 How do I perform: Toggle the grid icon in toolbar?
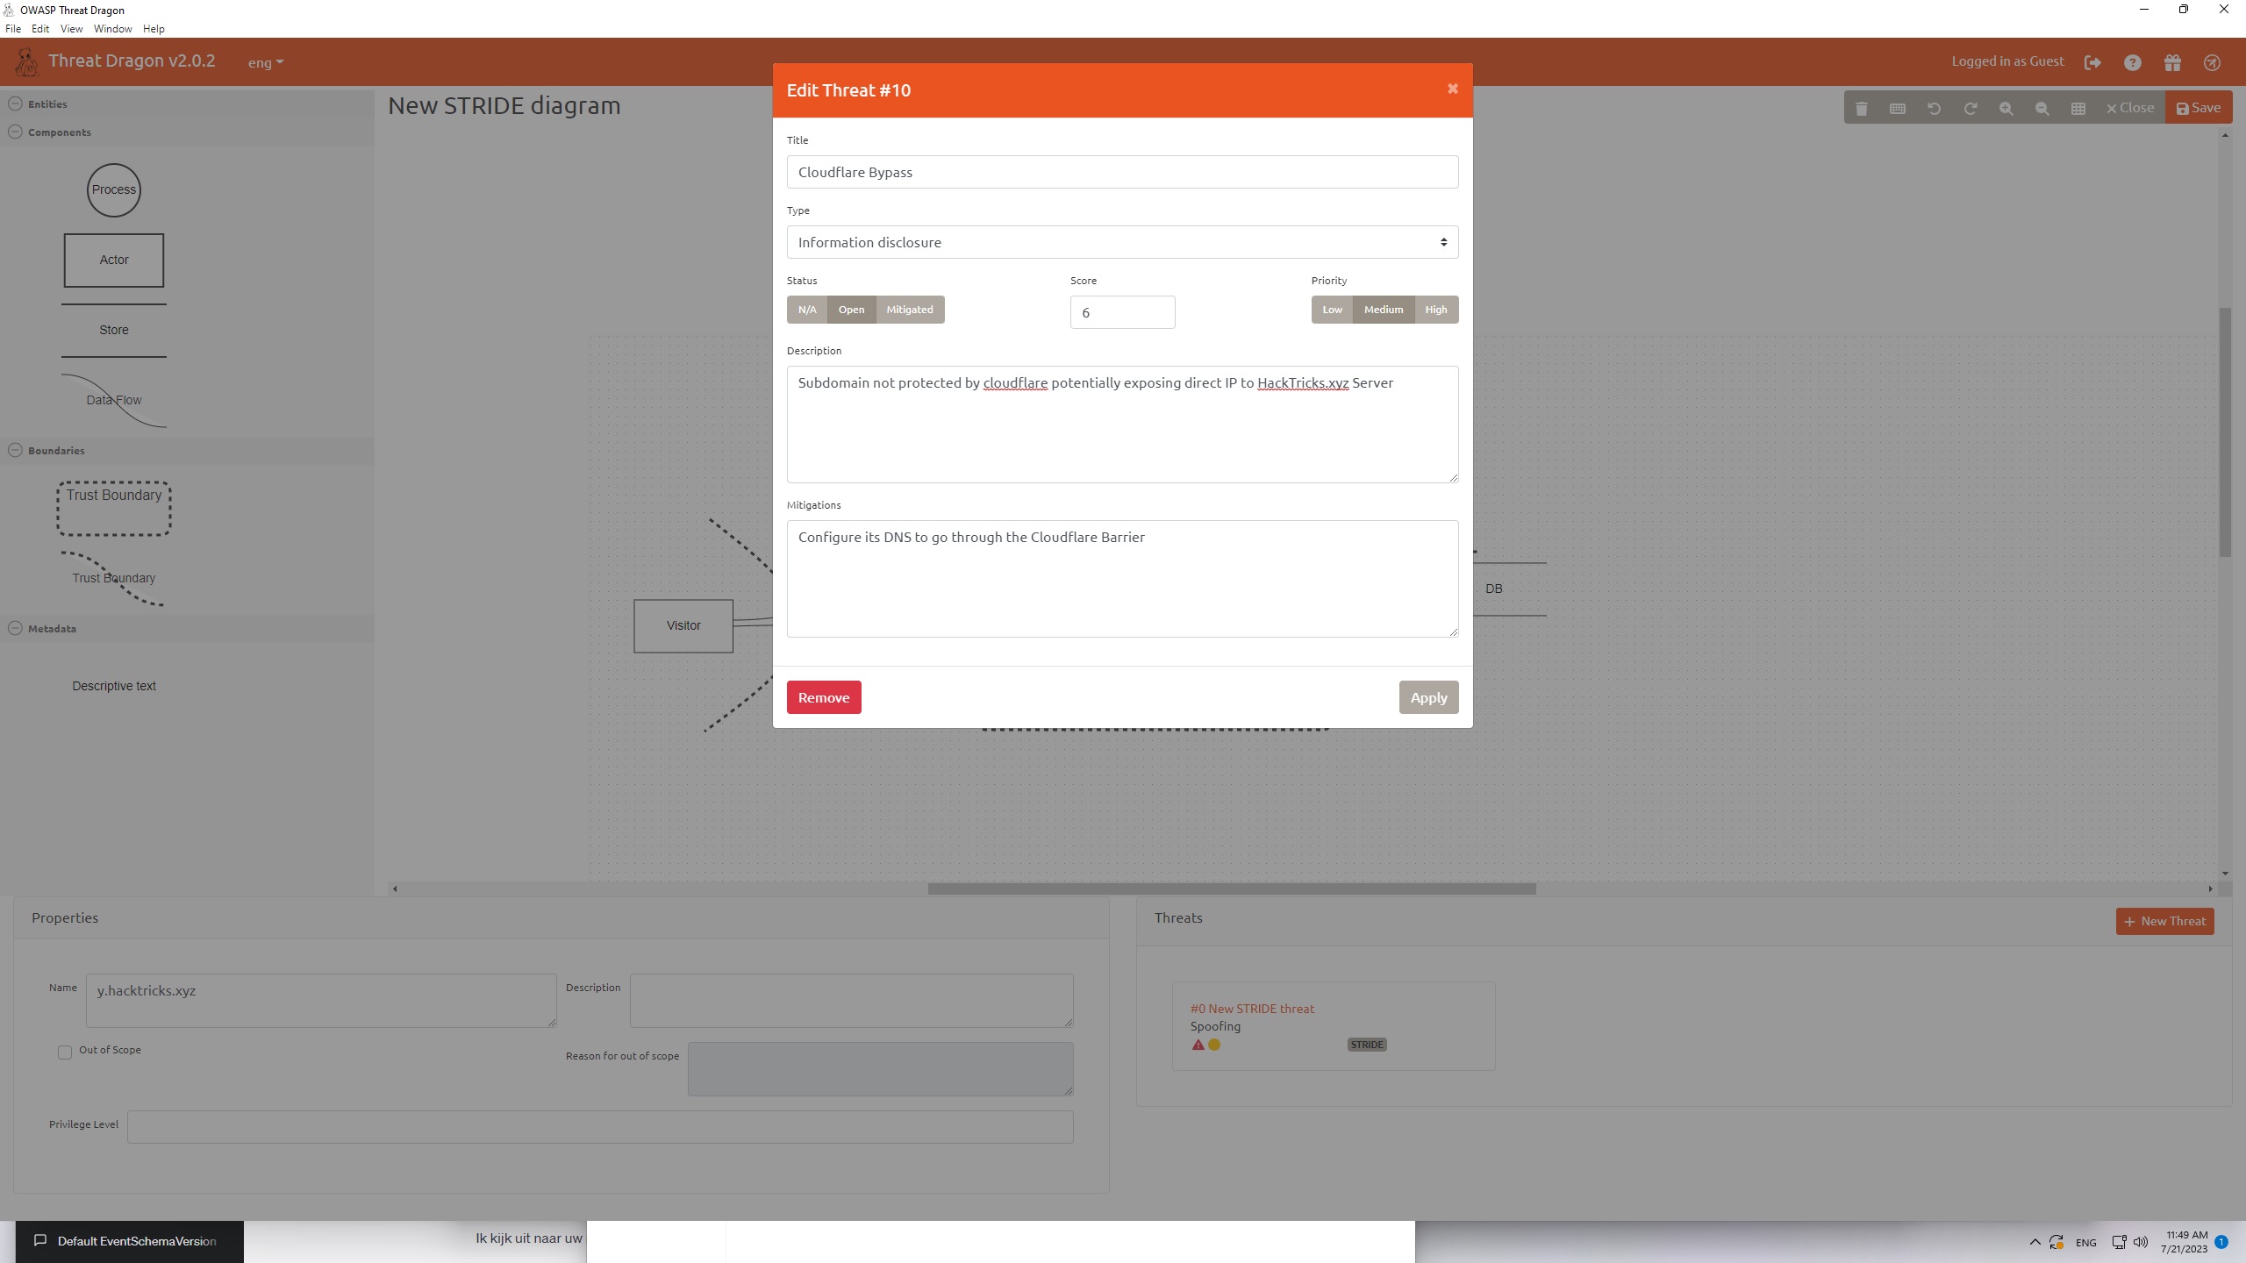click(x=2078, y=108)
